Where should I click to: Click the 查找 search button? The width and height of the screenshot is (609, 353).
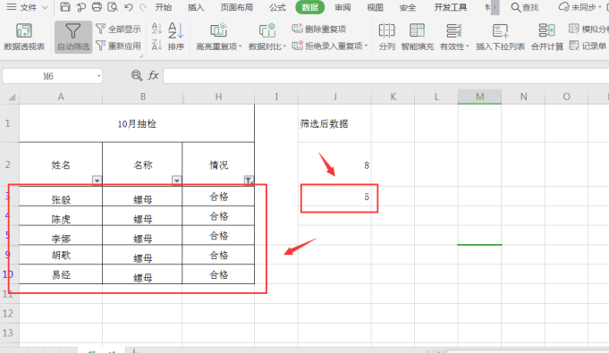pos(525,7)
